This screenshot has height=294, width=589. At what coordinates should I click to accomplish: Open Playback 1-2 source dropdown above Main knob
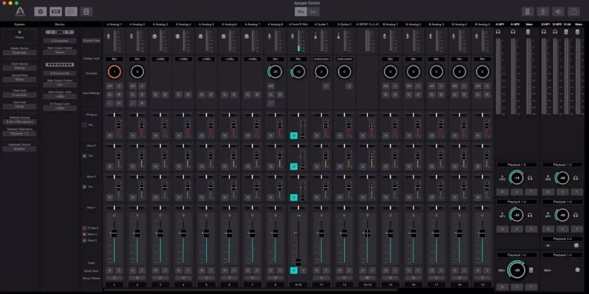(516, 255)
